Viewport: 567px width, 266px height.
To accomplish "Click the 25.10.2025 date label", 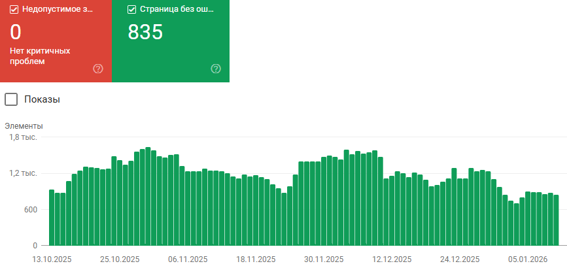I will tap(120, 259).
